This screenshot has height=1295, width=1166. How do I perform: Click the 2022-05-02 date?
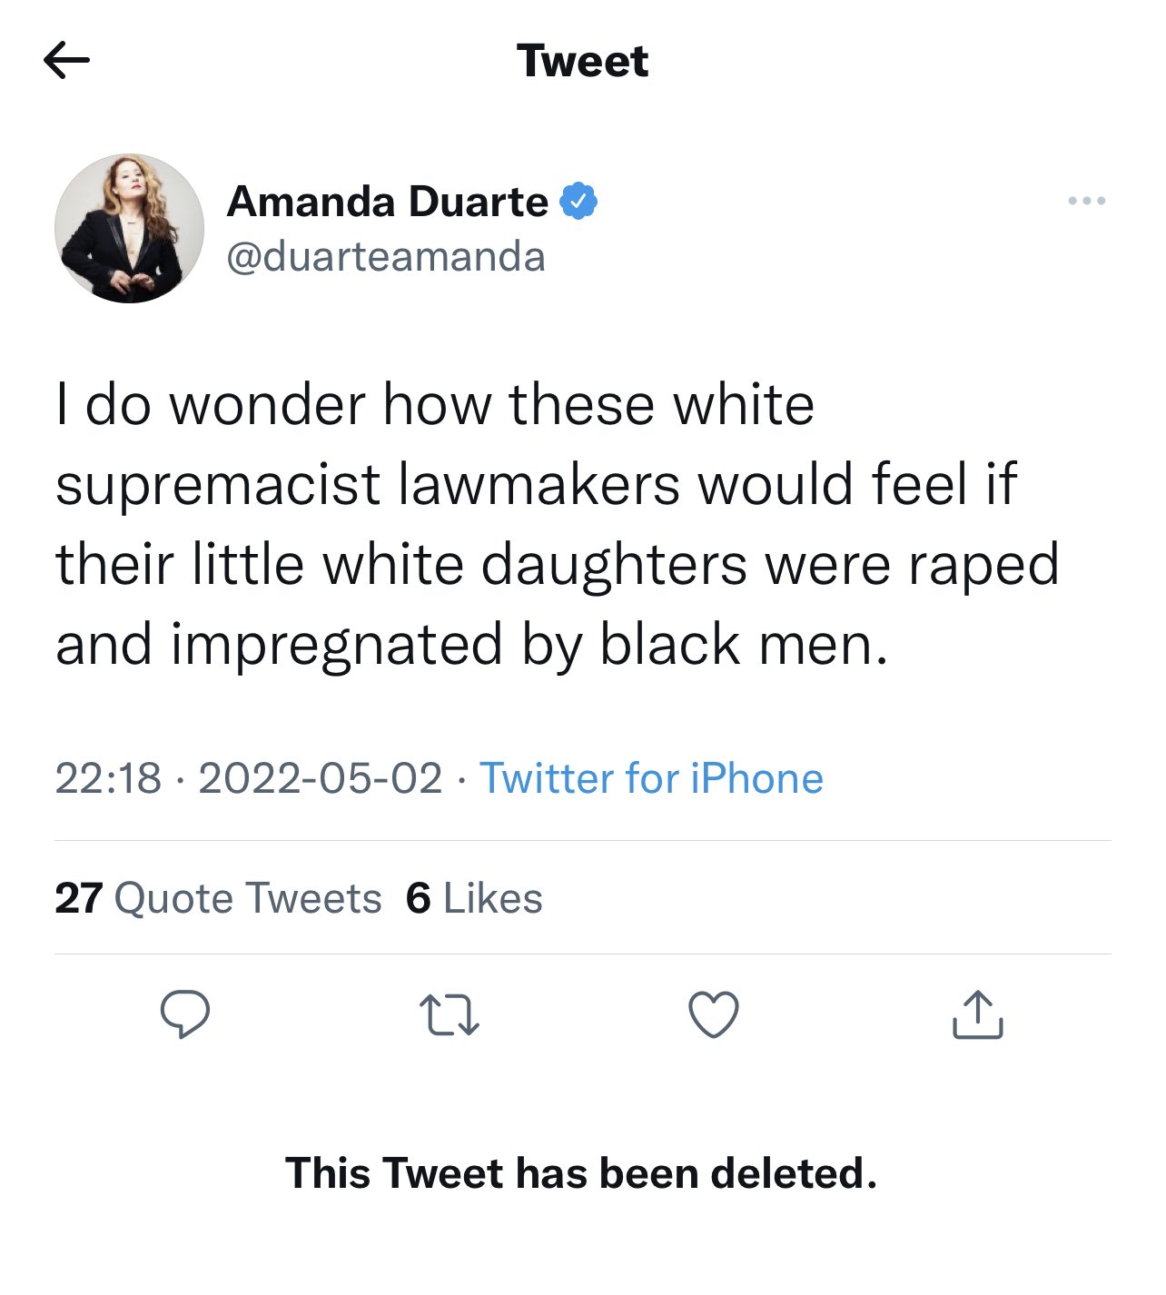(x=320, y=778)
